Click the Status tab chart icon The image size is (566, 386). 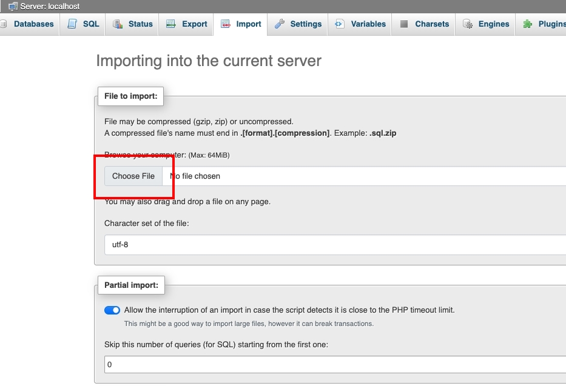[x=118, y=24]
